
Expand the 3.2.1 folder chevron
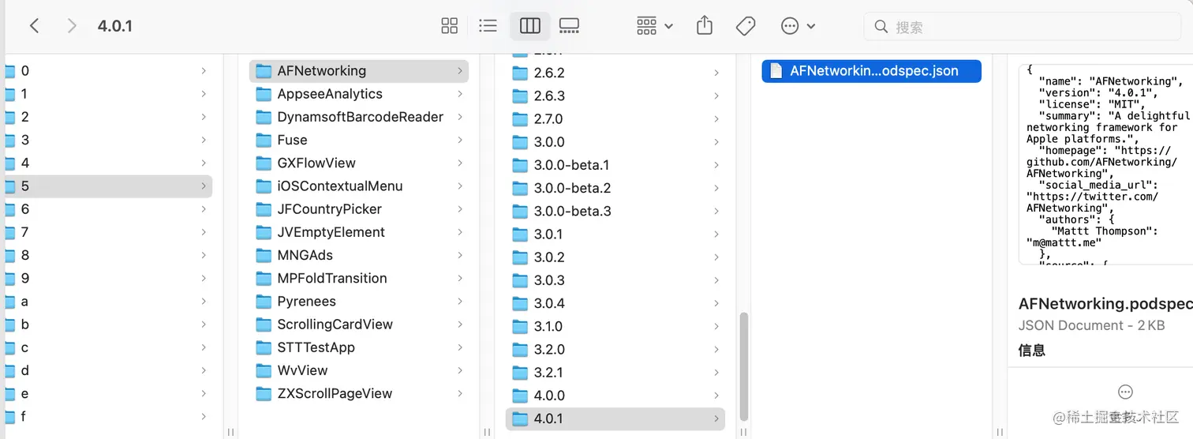click(x=716, y=373)
